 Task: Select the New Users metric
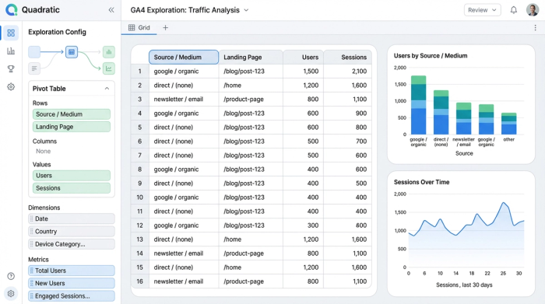(x=72, y=283)
